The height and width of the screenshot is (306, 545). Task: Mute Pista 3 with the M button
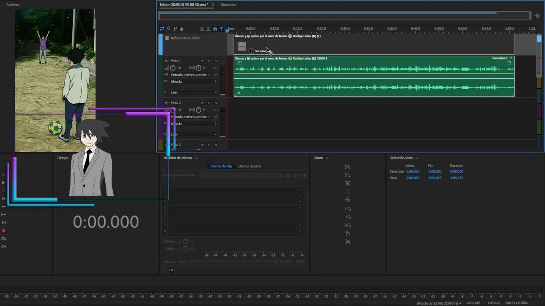pyautogui.click(x=202, y=145)
